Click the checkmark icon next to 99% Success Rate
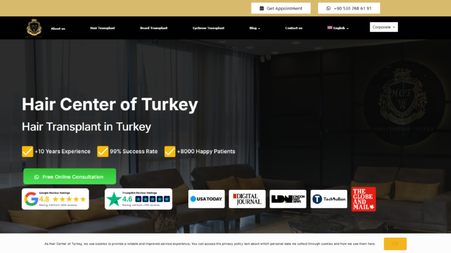This screenshot has height=253, width=451. pyautogui.click(x=103, y=151)
